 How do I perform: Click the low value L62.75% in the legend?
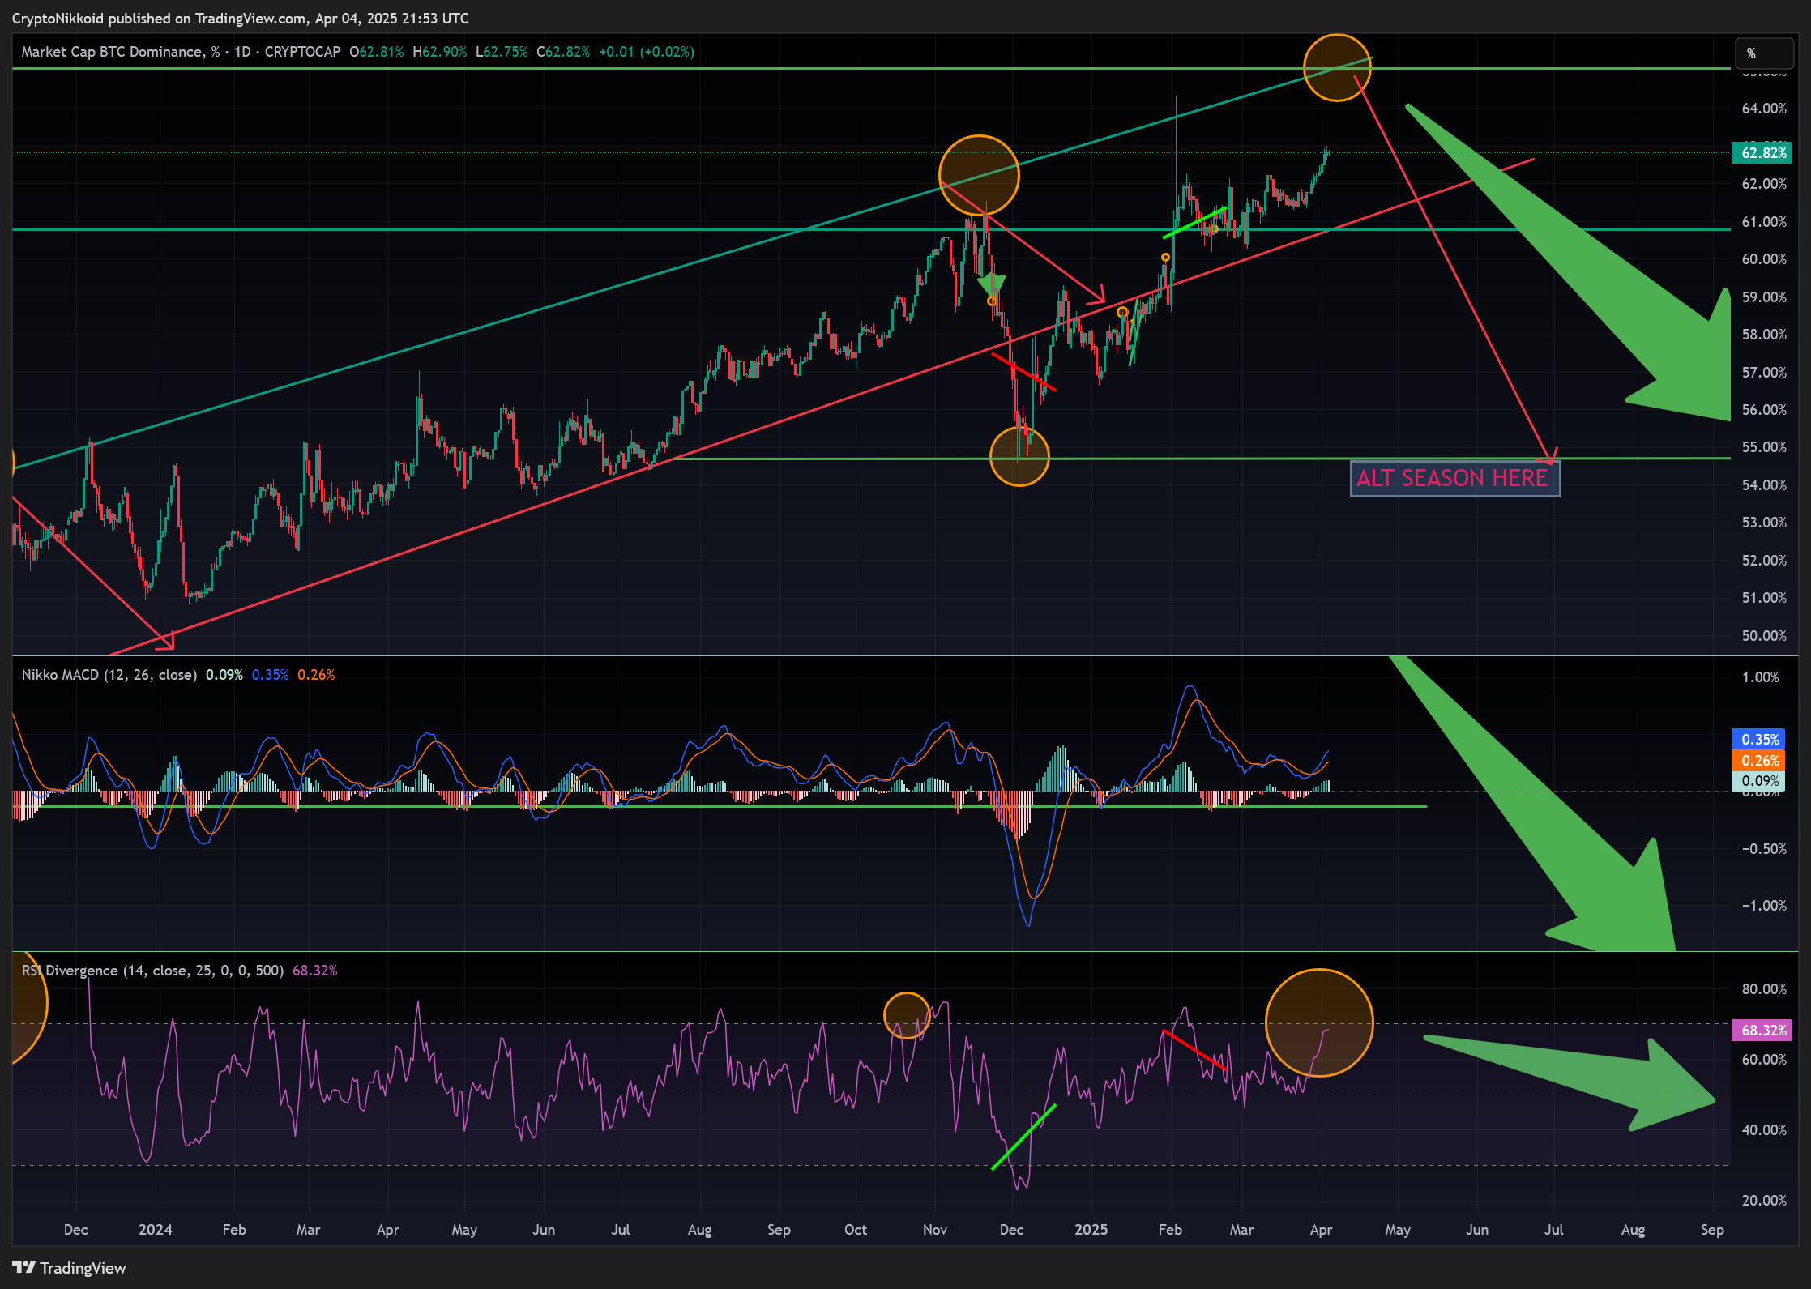point(502,52)
